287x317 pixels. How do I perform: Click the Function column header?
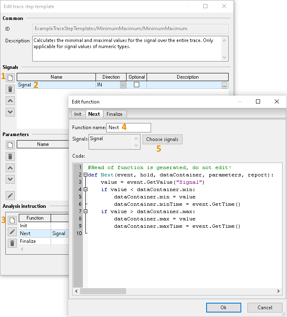pyautogui.click(x=35, y=218)
